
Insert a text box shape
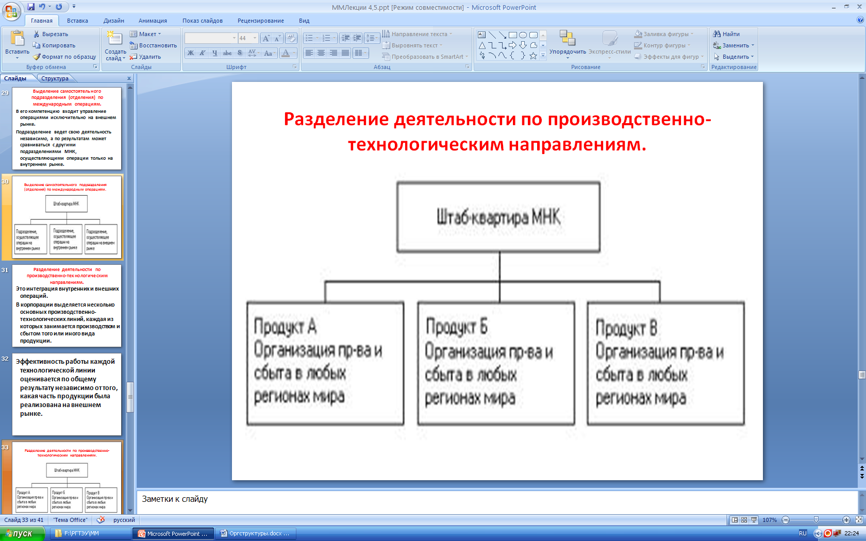(481, 35)
